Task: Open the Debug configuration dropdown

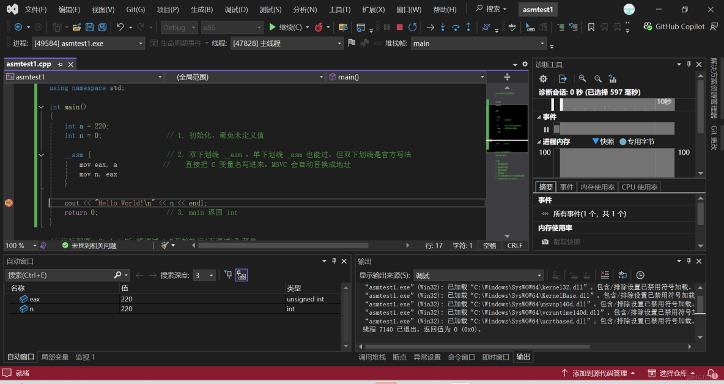Action: coord(179,28)
